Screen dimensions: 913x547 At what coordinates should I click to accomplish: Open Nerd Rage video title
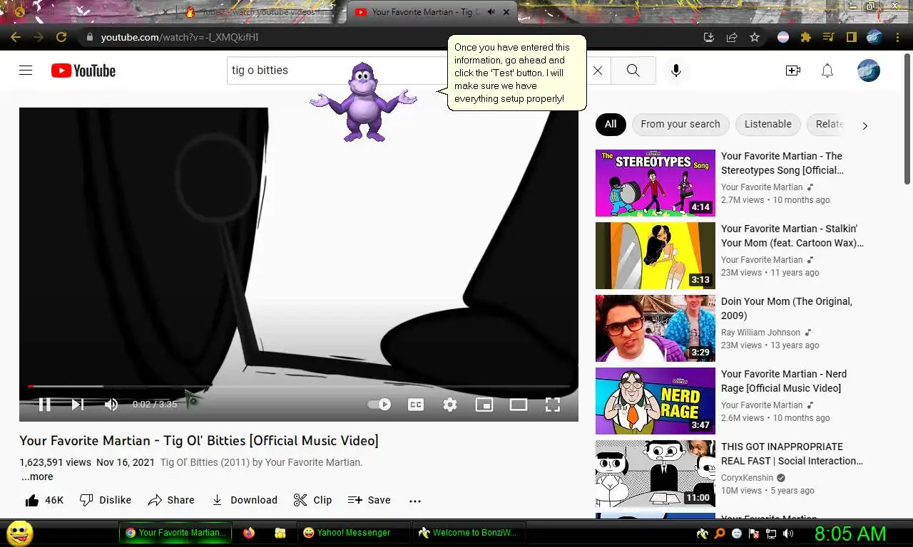click(784, 381)
